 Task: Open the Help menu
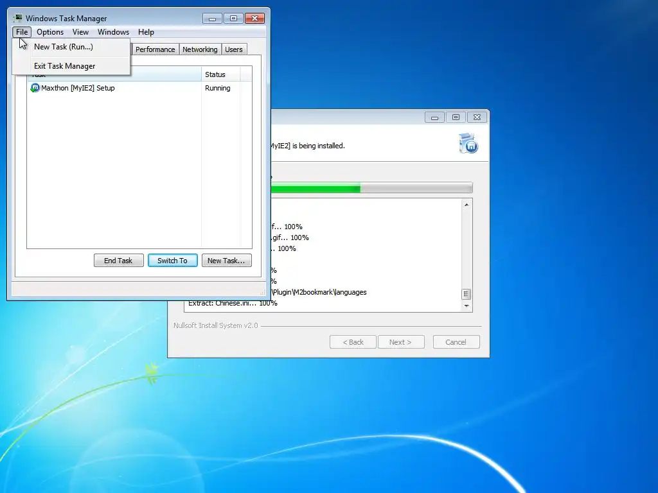pos(146,32)
